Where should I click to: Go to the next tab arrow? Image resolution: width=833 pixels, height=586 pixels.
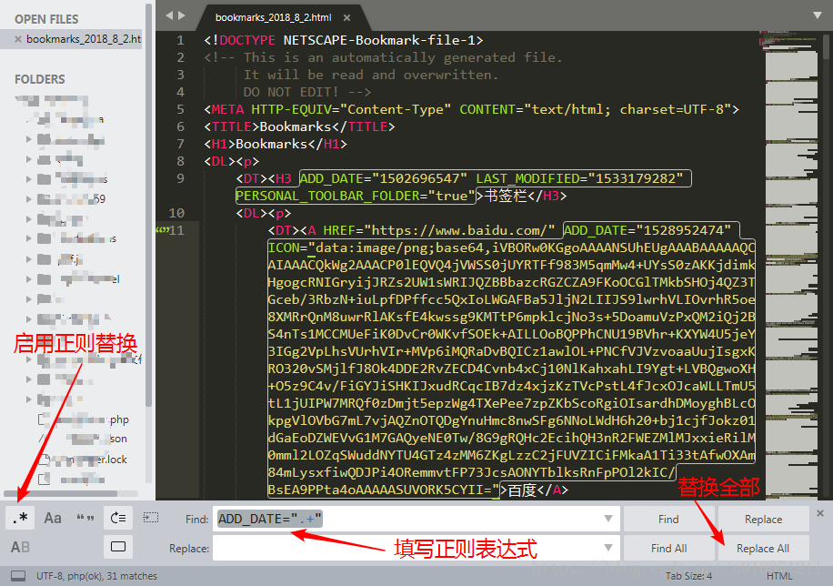click(x=182, y=15)
